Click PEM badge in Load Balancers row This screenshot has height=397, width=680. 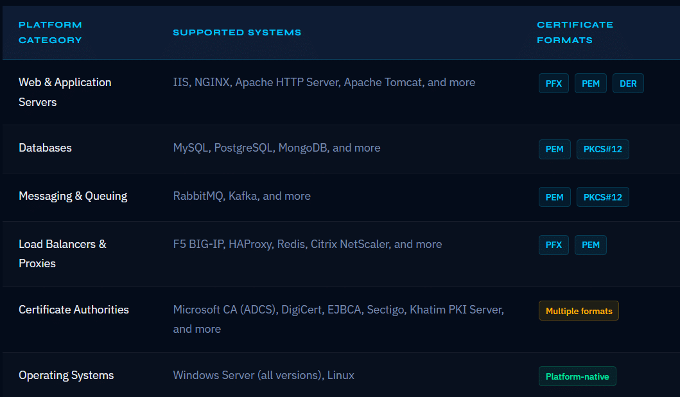click(591, 245)
